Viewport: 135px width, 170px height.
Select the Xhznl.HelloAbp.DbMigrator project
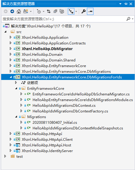(x=47, y=49)
